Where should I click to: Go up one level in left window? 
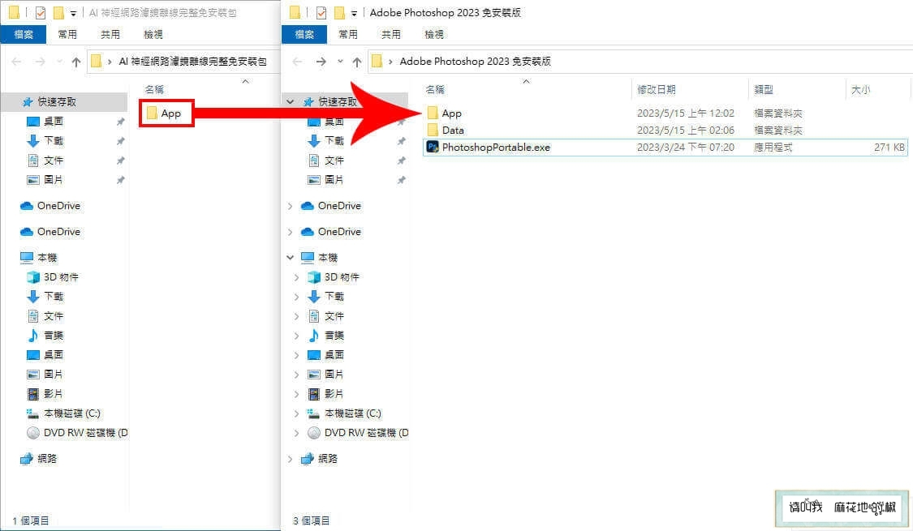tap(76, 62)
